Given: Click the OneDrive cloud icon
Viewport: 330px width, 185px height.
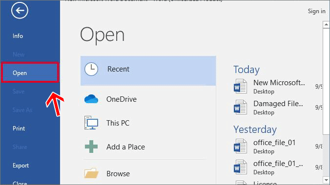Looking at the screenshot, I should point(91,99).
